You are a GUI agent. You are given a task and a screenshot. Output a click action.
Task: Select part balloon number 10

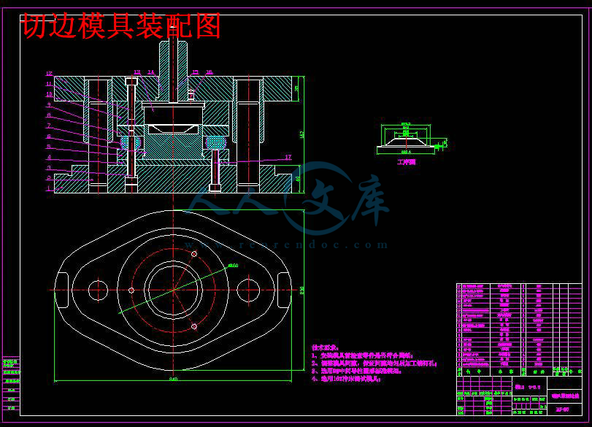point(49,94)
